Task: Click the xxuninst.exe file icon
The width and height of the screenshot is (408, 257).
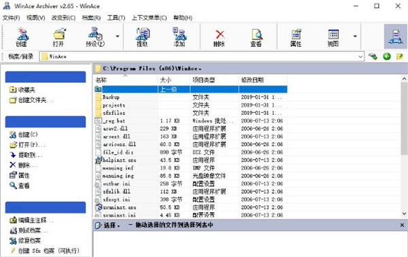Action: pyautogui.click(x=99, y=207)
